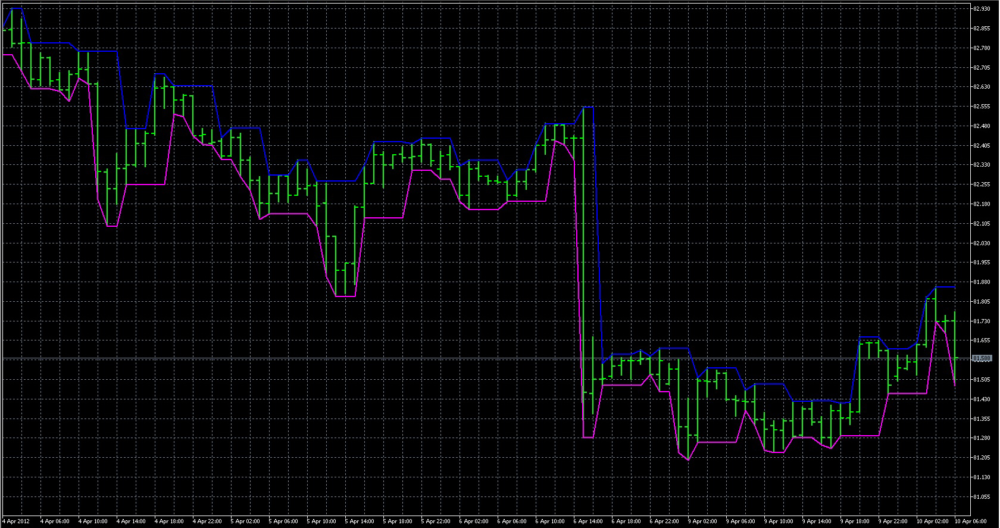Click the 9 Apr 10:00 time marker
1000x528 pixels.
tap(779, 521)
